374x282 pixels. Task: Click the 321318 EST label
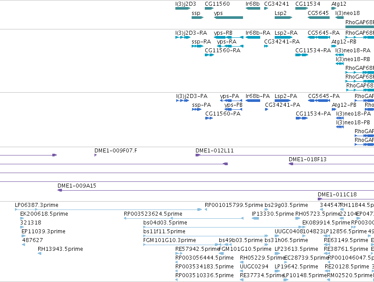point(30,223)
